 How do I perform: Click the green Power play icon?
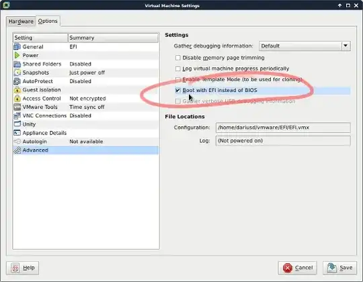[x=17, y=55]
